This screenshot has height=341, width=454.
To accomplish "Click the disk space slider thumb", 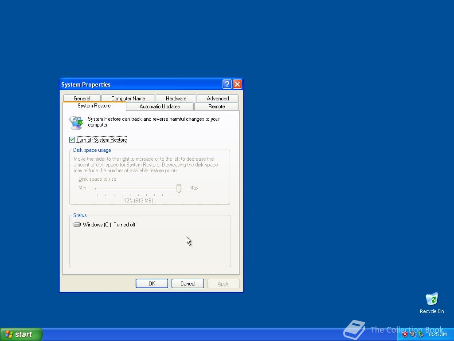I will 179,189.
